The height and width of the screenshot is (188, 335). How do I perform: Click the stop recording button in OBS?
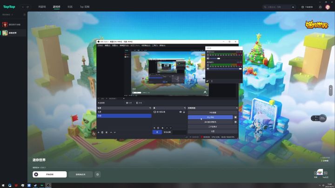(x=210, y=117)
